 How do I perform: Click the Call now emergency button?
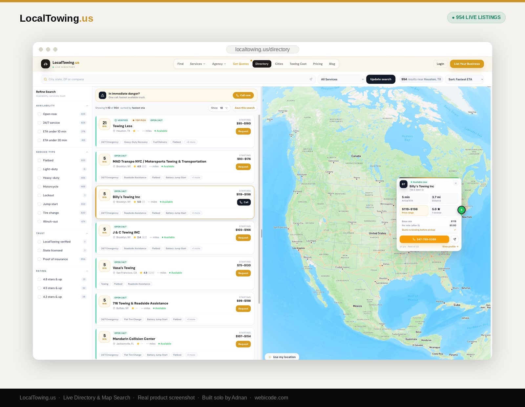click(x=243, y=95)
